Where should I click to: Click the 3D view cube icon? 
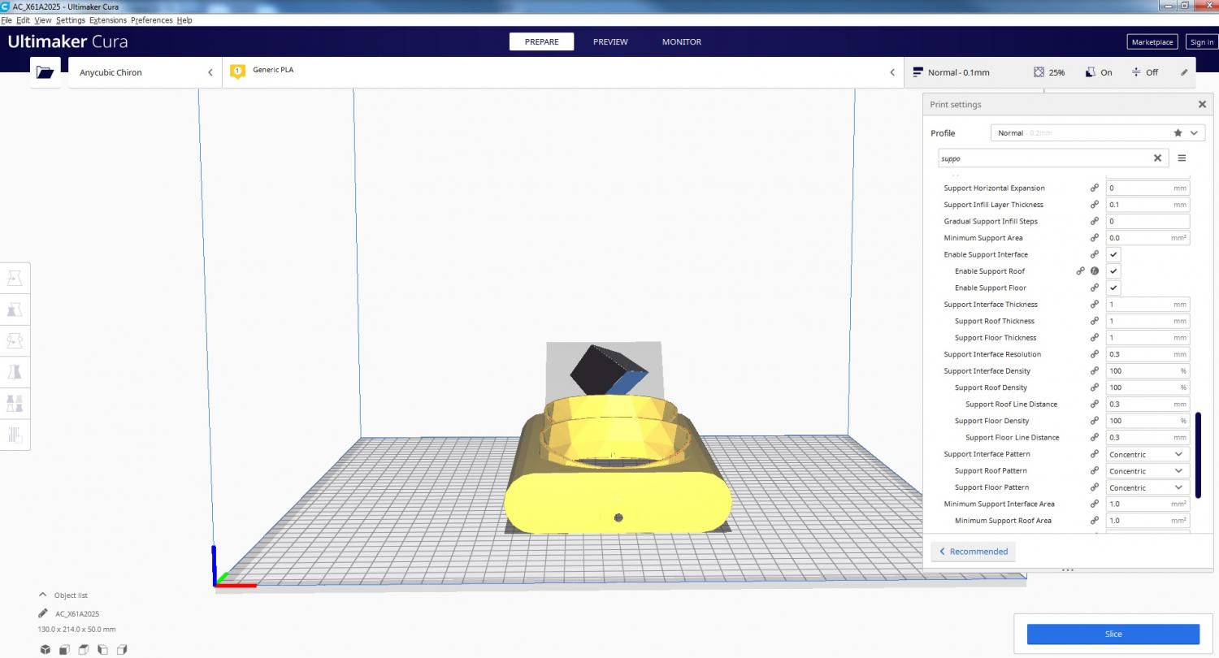(x=46, y=649)
